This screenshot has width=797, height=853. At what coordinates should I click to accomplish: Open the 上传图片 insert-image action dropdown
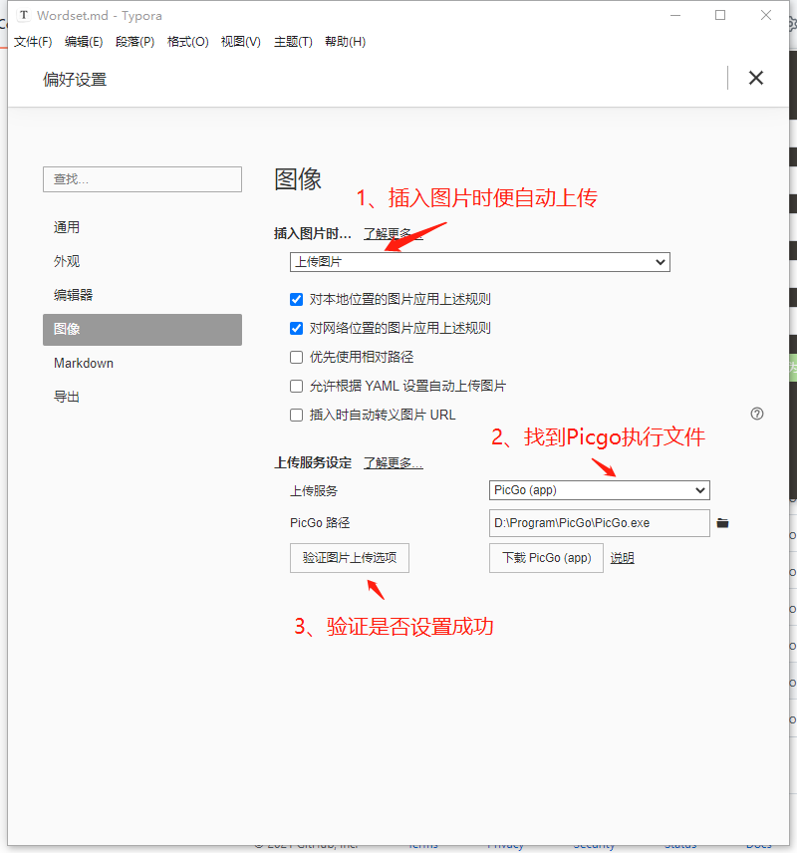click(480, 262)
